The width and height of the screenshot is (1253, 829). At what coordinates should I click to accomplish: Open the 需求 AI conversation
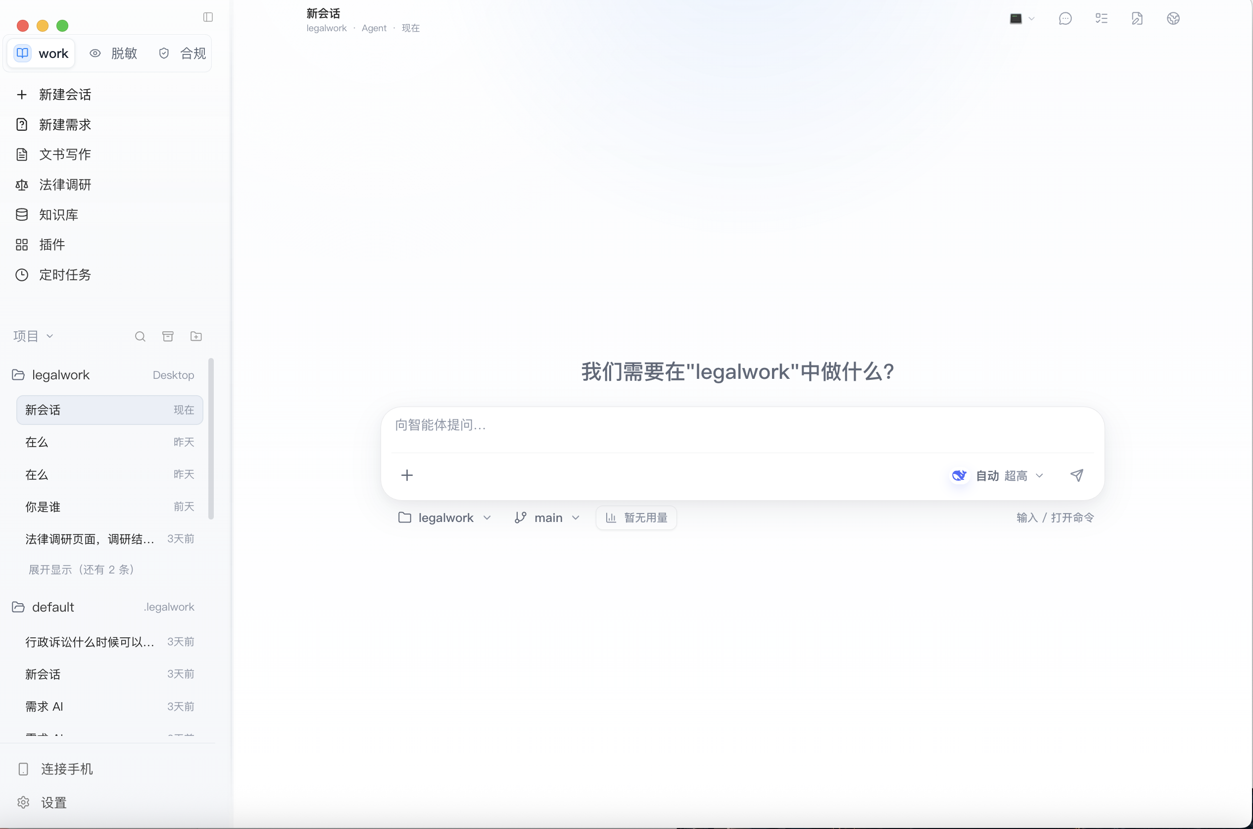pyautogui.click(x=109, y=706)
